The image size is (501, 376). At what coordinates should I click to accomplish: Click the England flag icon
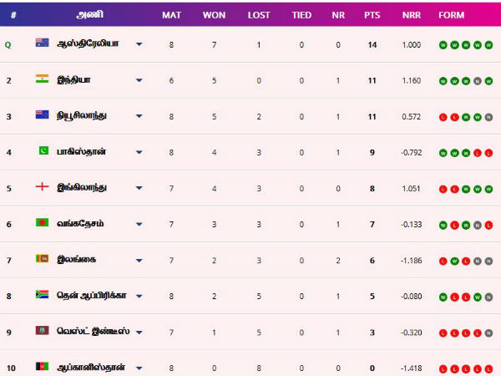[42, 187]
